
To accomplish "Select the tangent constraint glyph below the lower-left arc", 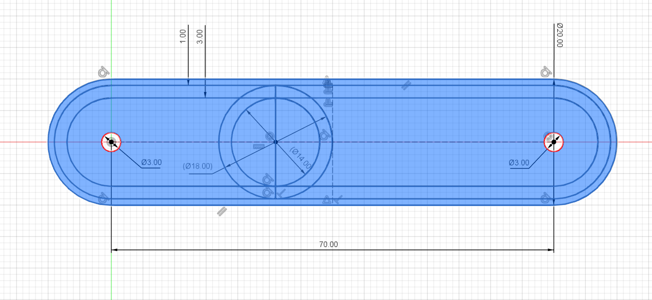I will 102,197.
